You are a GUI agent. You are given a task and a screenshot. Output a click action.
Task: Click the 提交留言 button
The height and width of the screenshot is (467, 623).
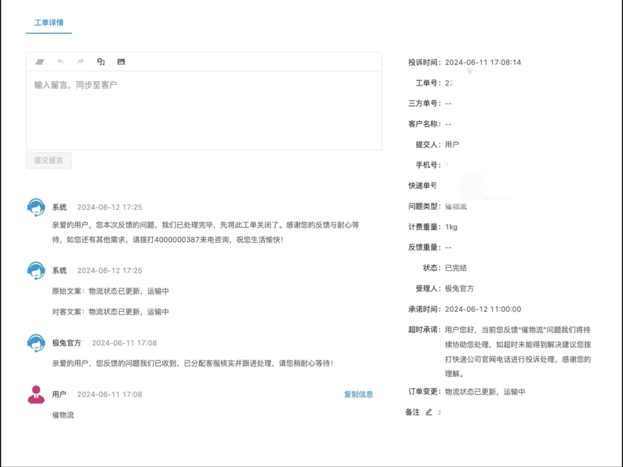coord(48,160)
